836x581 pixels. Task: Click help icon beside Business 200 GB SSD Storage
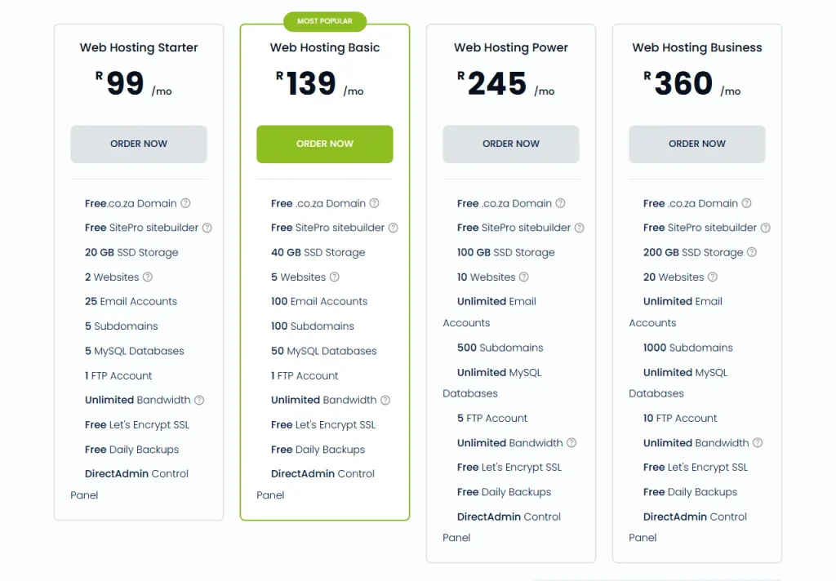click(x=752, y=252)
